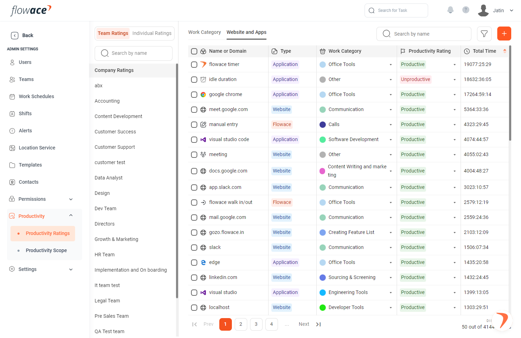This screenshot has height=338, width=521.
Task: Open the Jatin account dropdown arrow
Action: tap(512, 10)
